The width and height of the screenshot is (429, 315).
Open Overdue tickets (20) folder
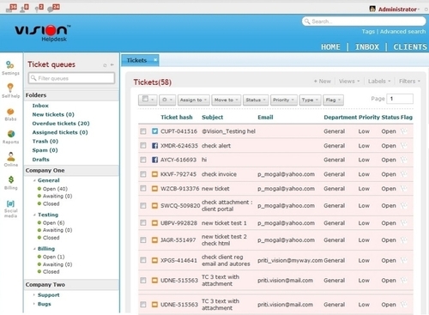coord(61,124)
